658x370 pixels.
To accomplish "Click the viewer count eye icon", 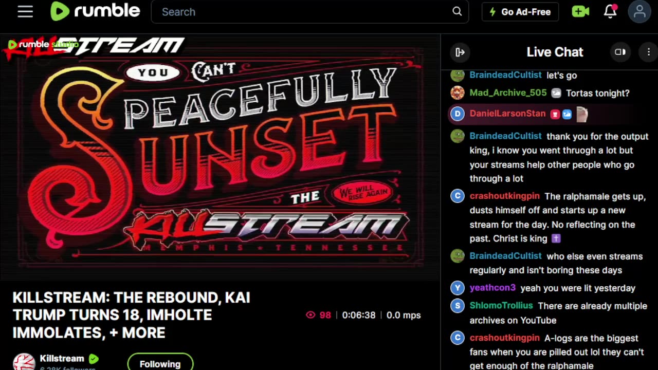I will [x=310, y=315].
